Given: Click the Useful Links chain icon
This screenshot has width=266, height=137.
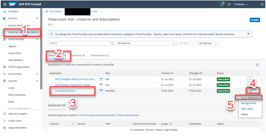Looking at the screenshot, I should (x=5, y=121).
